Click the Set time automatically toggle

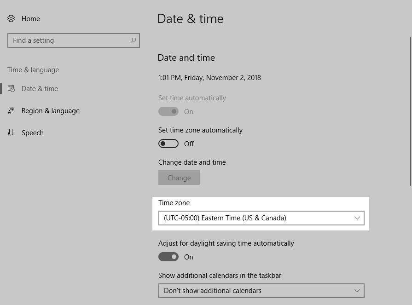(x=168, y=112)
